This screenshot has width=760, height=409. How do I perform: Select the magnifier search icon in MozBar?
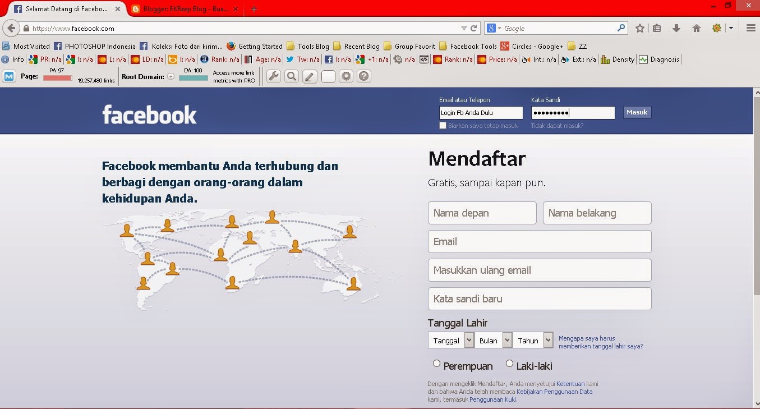pyautogui.click(x=292, y=76)
